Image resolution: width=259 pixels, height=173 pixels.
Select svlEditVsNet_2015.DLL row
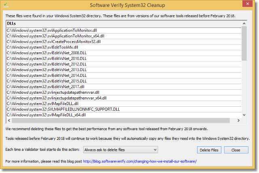pyautogui.click(x=124, y=81)
